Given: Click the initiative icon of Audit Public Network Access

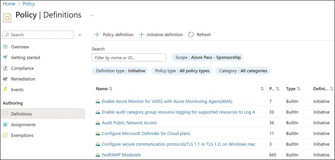Looking at the screenshot, I should (x=98, y=123).
